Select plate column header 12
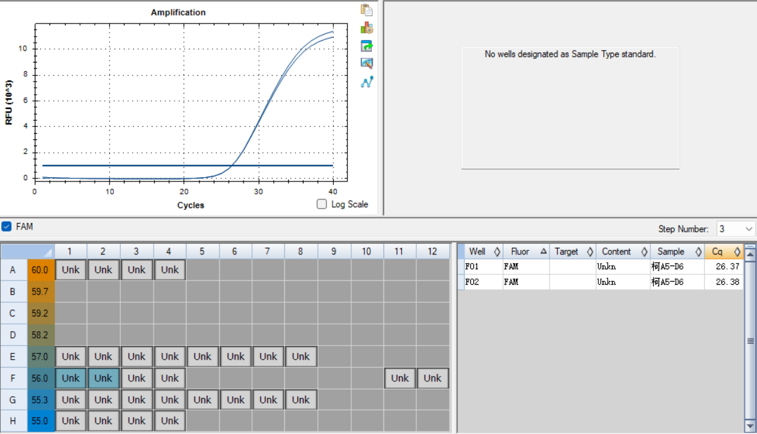The height and width of the screenshot is (434, 757). coord(432,251)
